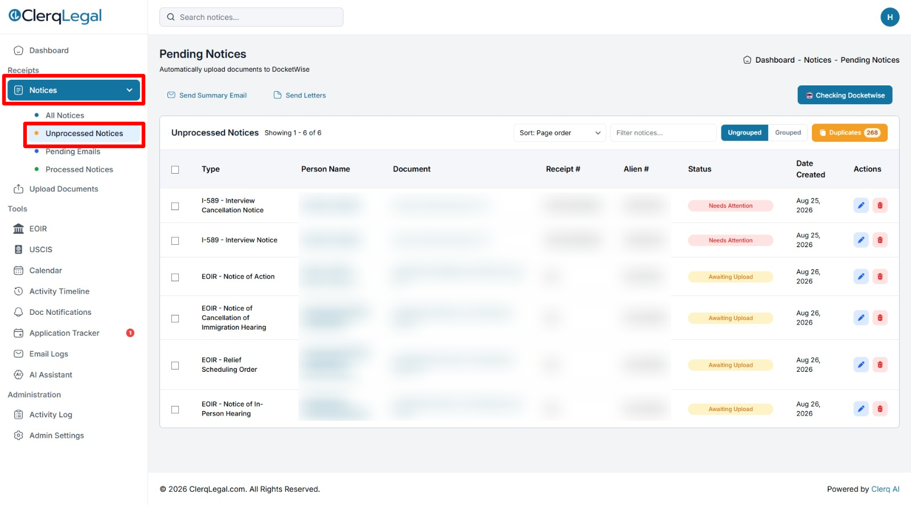Open the Calendar icon in sidebar
The height and width of the screenshot is (505, 911).
click(x=18, y=270)
